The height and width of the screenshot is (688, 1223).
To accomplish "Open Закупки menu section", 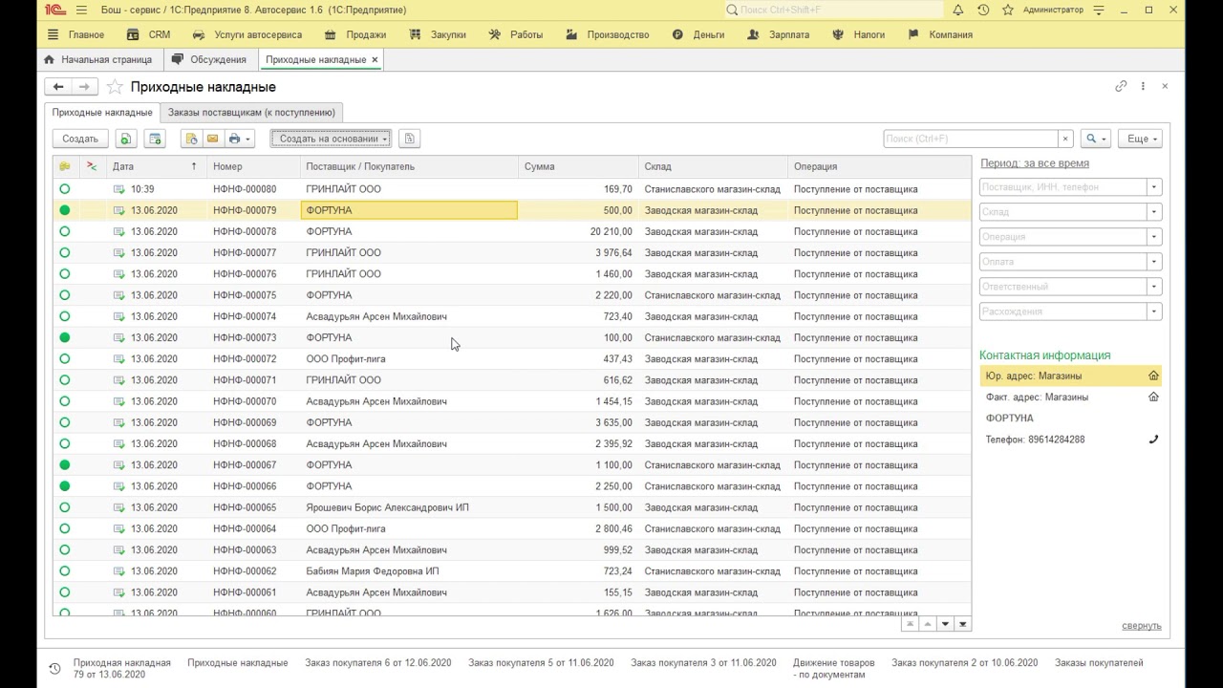I will click(x=438, y=34).
